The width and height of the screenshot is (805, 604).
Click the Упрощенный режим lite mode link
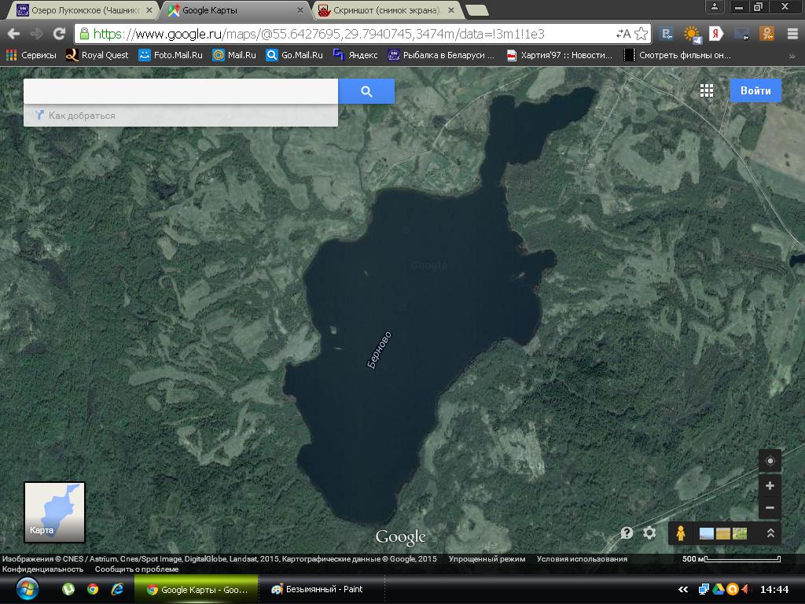coord(487,559)
